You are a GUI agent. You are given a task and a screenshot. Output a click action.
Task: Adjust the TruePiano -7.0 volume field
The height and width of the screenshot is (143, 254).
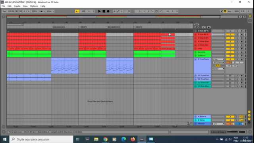point(230,62)
